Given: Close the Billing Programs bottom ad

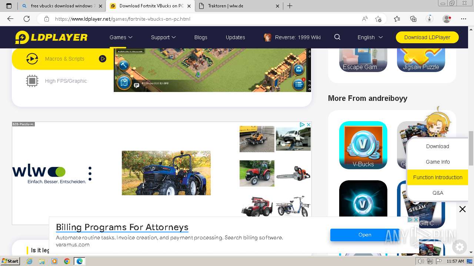Looking at the screenshot, I should coord(416,219).
